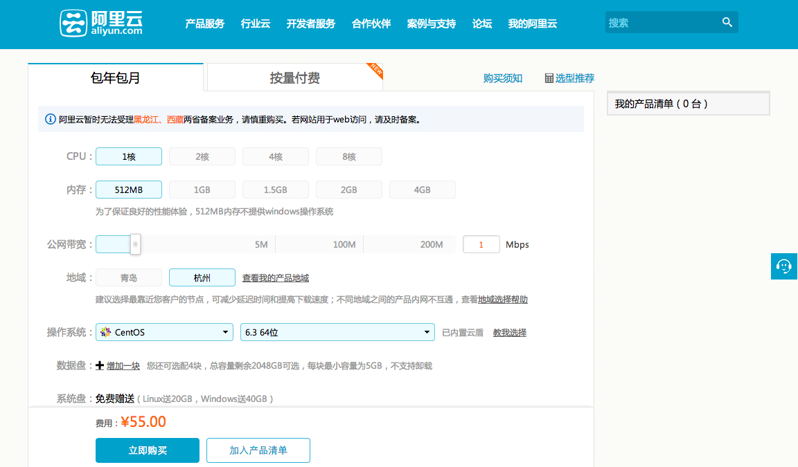The width and height of the screenshot is (798, 467).
Task: Open the 地域选择帮助 help link
Action: 501,299
